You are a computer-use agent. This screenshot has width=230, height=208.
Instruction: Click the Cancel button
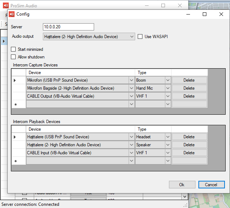pos(211,184)
